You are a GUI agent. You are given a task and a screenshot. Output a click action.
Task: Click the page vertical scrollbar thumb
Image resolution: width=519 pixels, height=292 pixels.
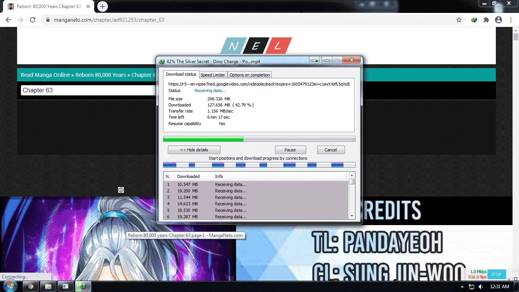point(516,37)
